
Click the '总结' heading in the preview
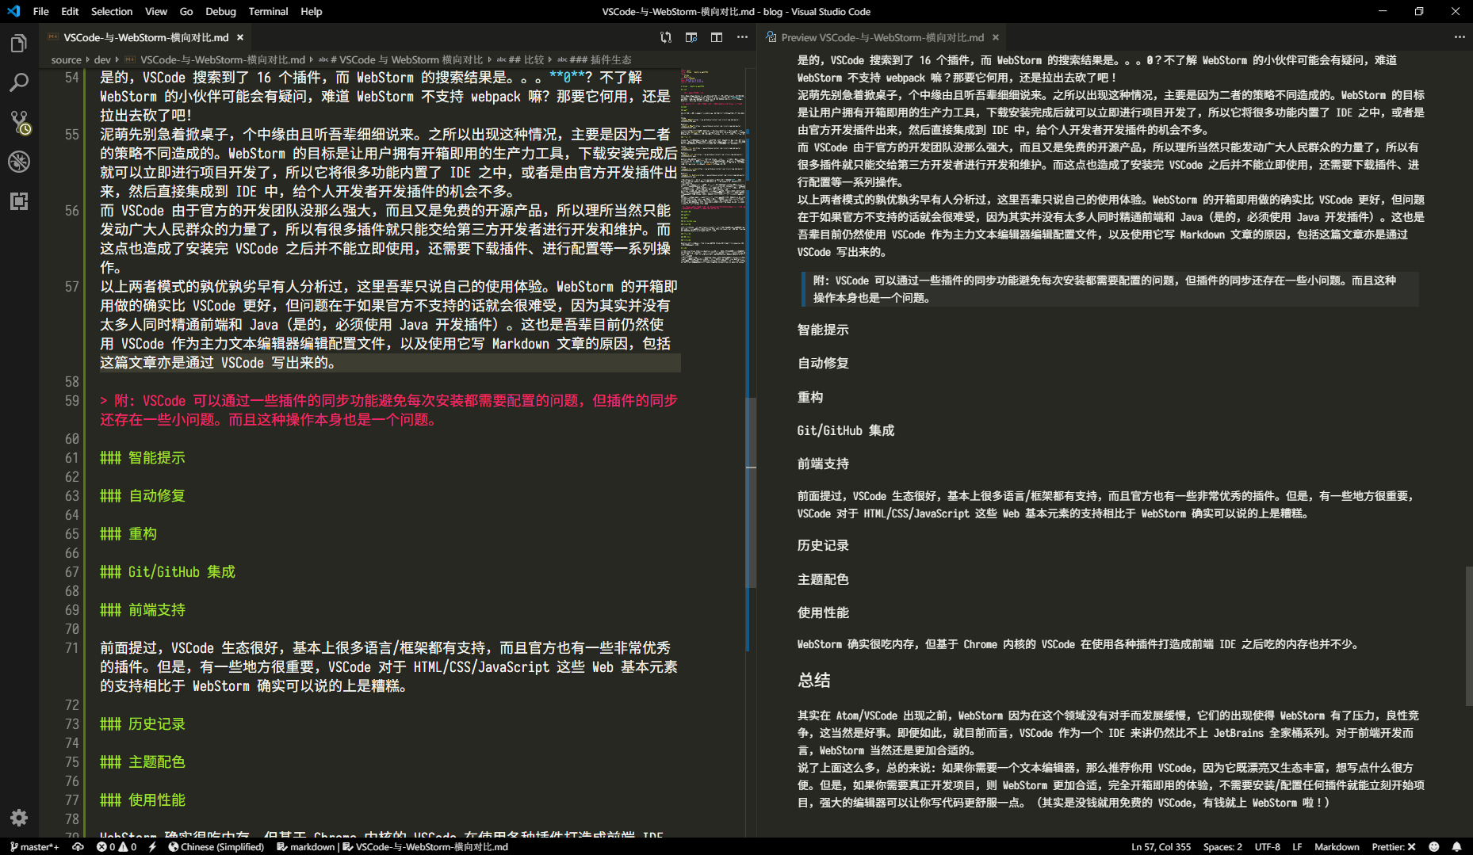[814, 680]
